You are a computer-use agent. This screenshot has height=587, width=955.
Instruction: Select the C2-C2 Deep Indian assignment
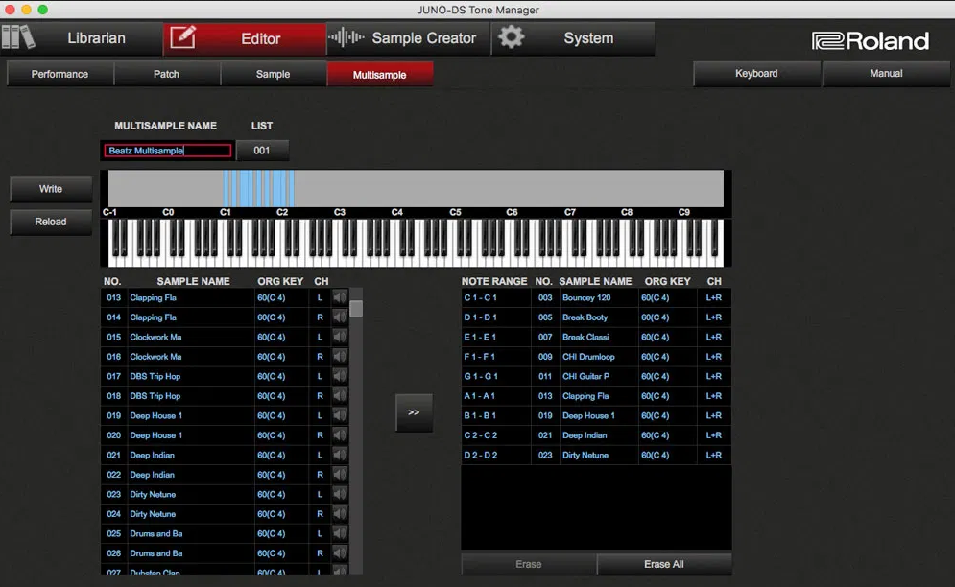pyautogui.click(x=596, y=435)
